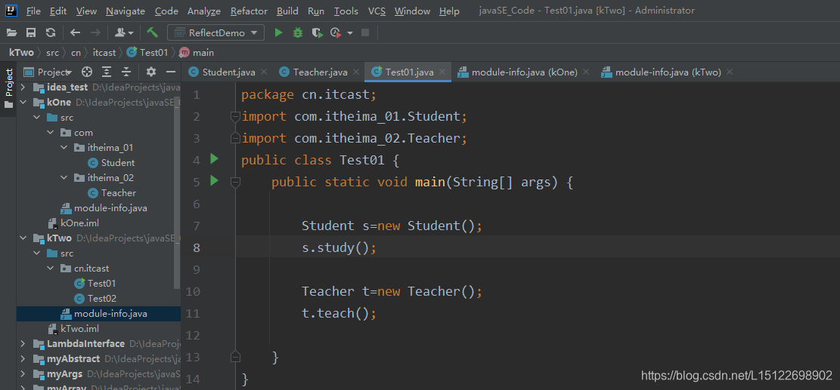Click the Profiler run icon
This screenshot has height=390, width=840.
click(336, 32)
